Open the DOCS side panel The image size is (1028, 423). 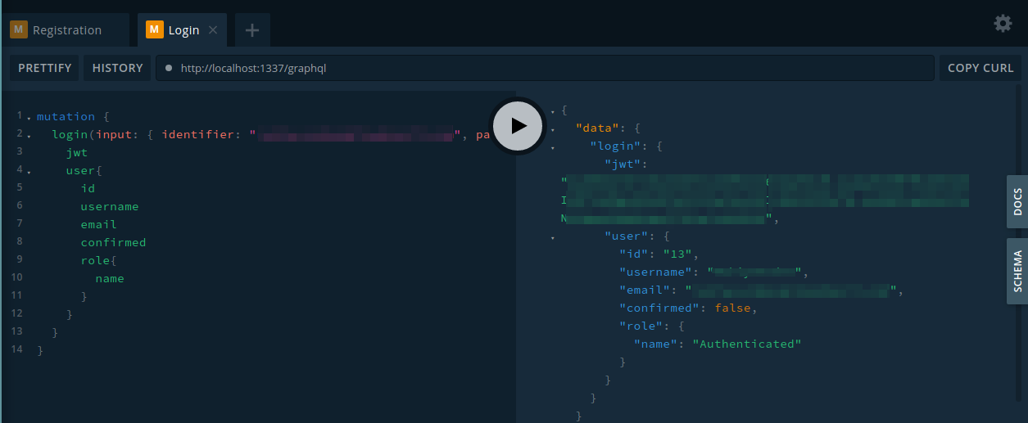pyautogui.click(x=1017, y=201)
